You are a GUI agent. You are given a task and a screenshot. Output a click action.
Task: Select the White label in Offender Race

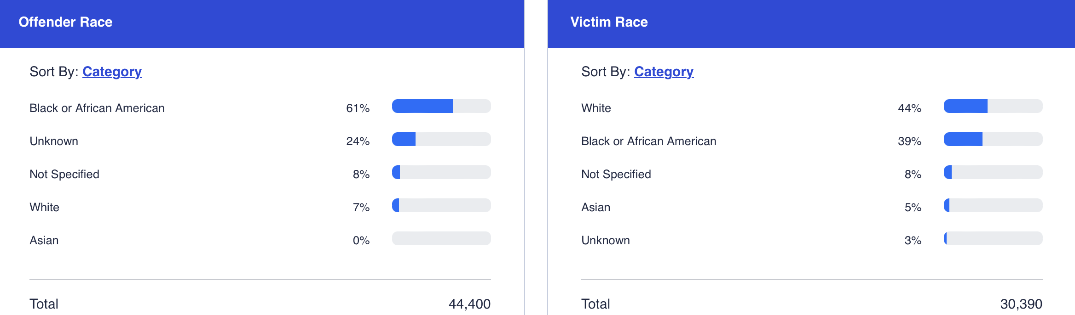click(x=44, y=207)
